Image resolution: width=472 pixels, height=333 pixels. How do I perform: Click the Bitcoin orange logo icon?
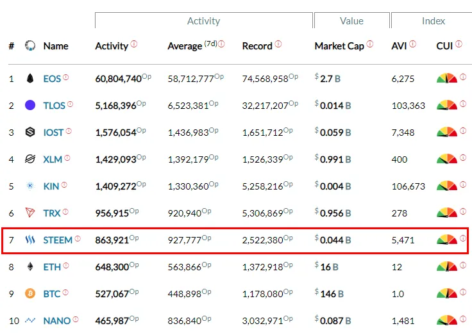[x=29, y=294]
